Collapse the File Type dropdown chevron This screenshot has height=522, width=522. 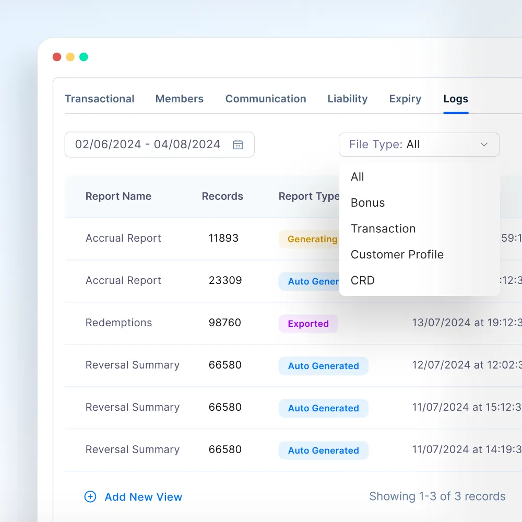tap(484, 145)
